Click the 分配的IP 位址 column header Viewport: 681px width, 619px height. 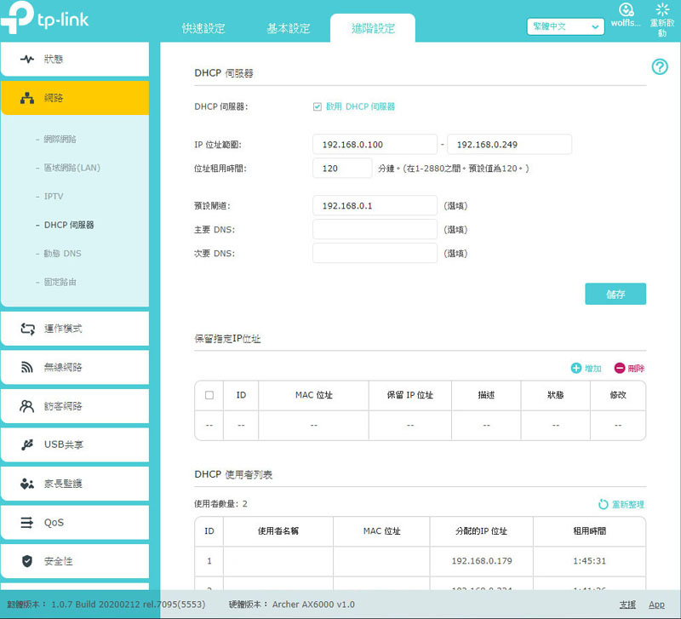[x=481, y=531]
